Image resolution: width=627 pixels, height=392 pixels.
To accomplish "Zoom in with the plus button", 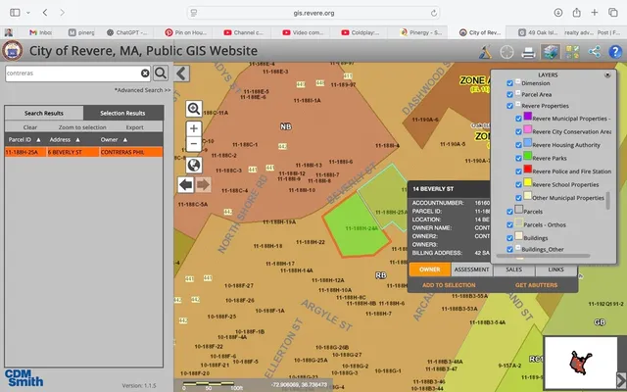I will point(194,128).
